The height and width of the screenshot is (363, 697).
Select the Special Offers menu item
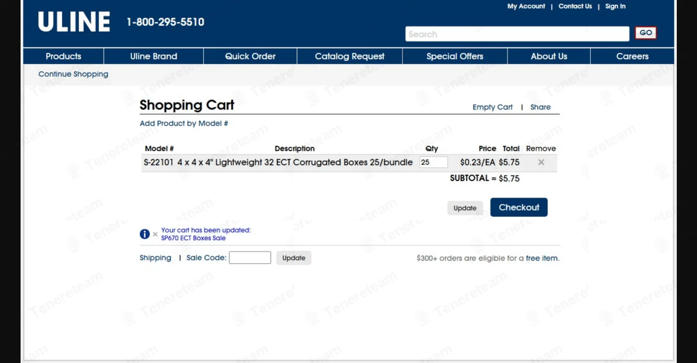(x=455, y=56)
